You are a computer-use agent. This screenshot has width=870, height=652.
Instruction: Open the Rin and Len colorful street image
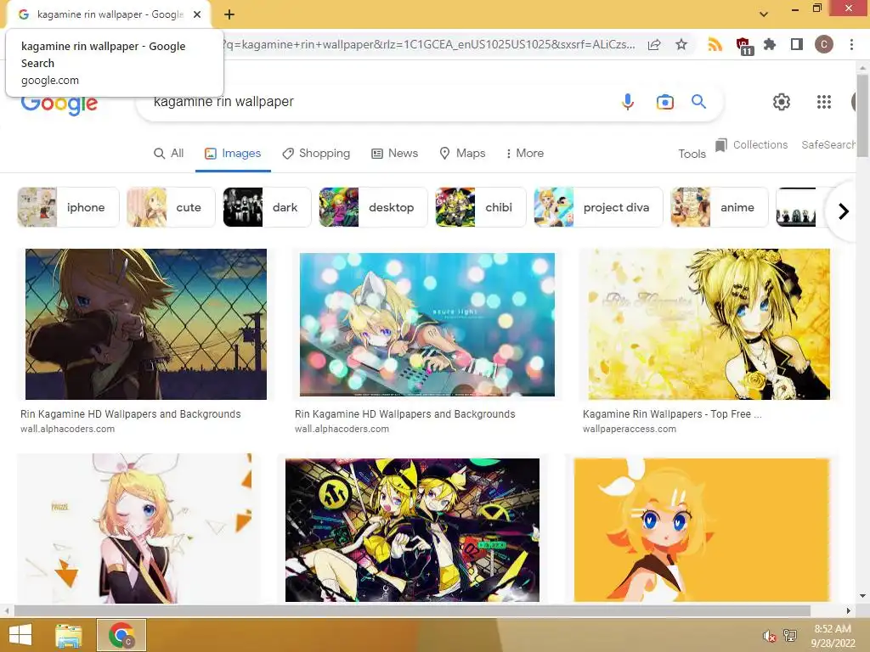click(x=412, y=530)
